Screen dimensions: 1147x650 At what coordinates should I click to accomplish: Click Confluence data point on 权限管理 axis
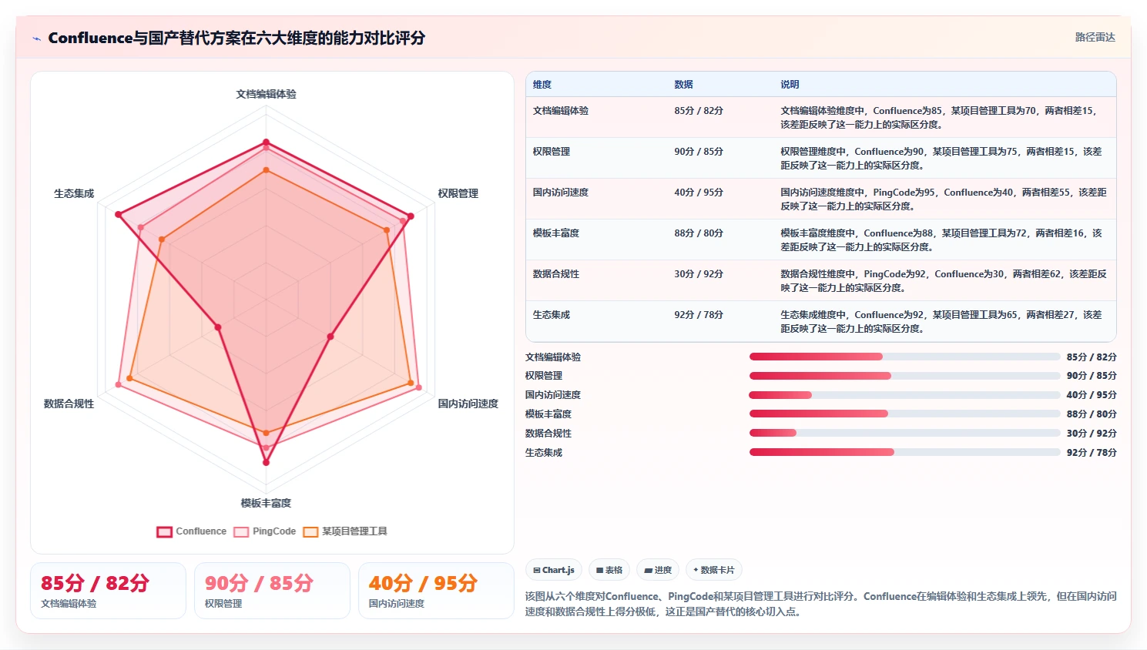coord(411,216)
